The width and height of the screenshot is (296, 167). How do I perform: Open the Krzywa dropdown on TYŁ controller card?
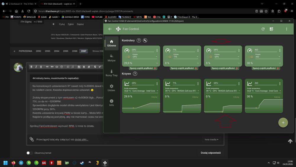[186, 56]
